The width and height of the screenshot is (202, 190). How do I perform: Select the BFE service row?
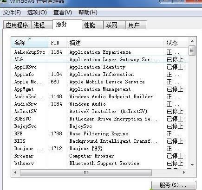coord(100,133)
